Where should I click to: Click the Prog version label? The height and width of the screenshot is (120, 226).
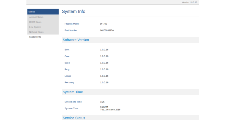click(x=67, y=69)
